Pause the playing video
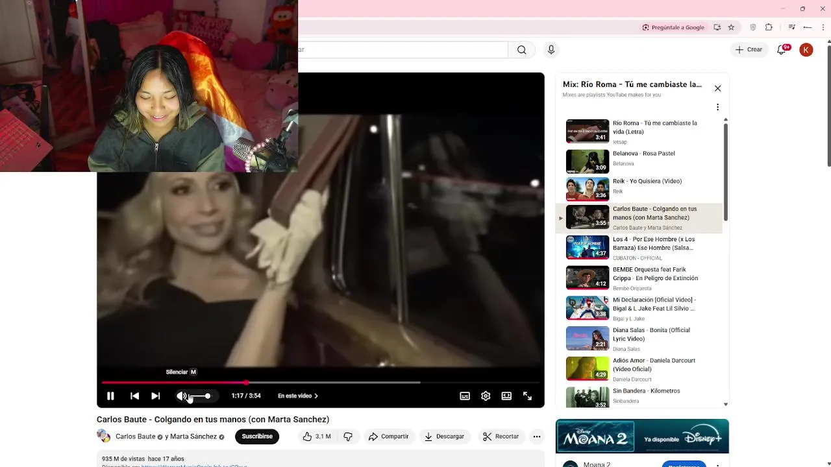This screenshot has width=831, height=467. (x=110, y=396)
